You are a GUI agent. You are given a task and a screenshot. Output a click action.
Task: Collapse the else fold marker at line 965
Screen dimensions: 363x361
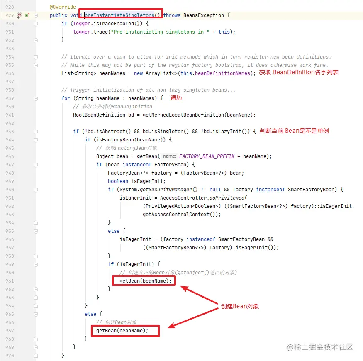pos(36,314)
